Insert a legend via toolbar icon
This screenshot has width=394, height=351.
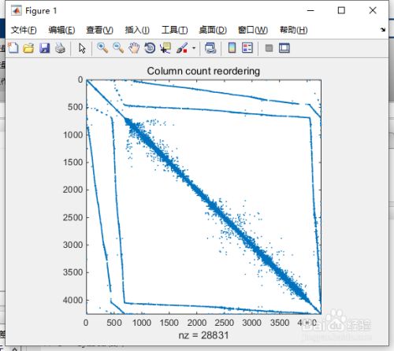point(247,48)
